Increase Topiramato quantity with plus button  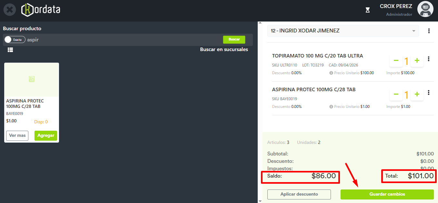(417, 61)
